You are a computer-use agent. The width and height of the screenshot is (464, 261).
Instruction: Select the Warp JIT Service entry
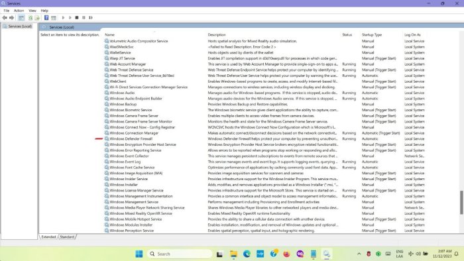pyautogui.click(x=122, y=58)
